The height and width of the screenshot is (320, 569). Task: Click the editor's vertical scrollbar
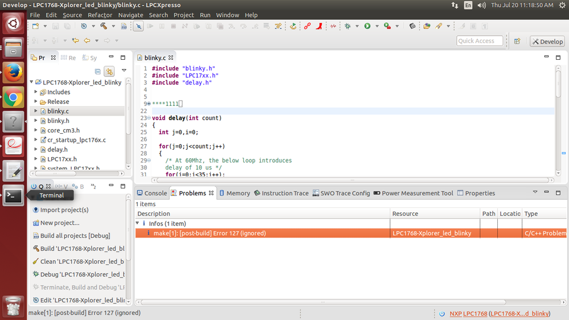[x=558, y=85]
